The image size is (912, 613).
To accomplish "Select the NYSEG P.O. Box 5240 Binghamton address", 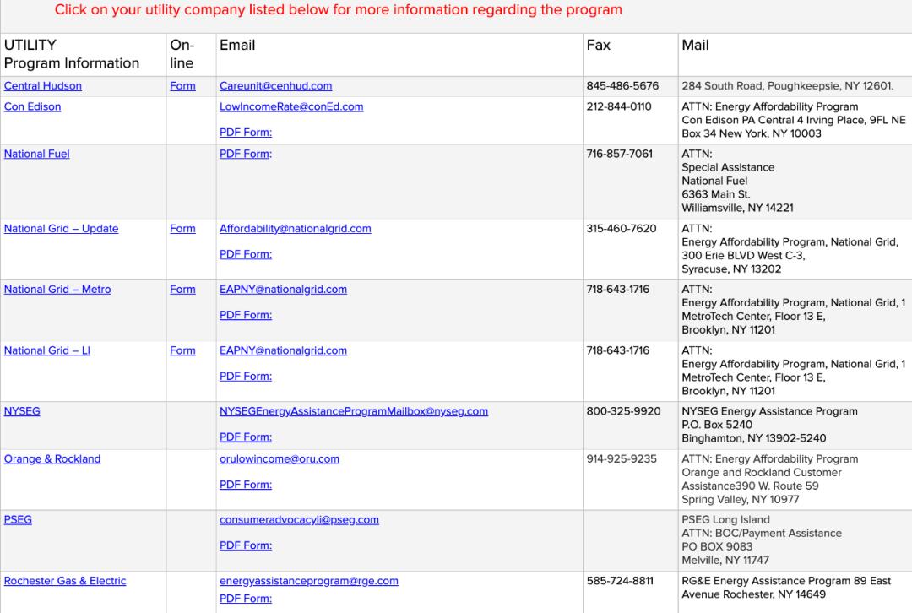I will pos(769,426).
